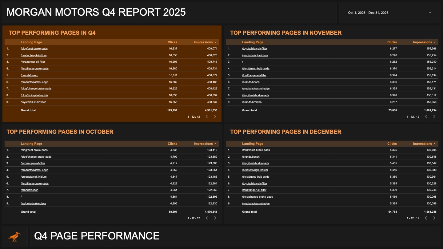The width and height of the screenshot is (443, 249).
Task: Open /toyota/hilux-air-filter link in Q4 table
Action: coord(33,102)
